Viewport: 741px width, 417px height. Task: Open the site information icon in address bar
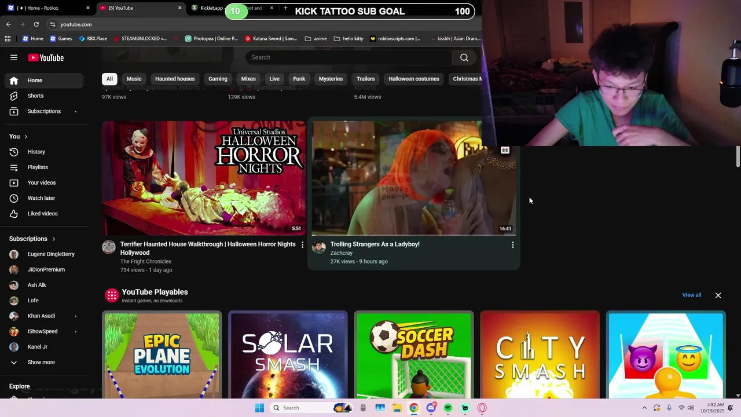click(x=53, y=24)
